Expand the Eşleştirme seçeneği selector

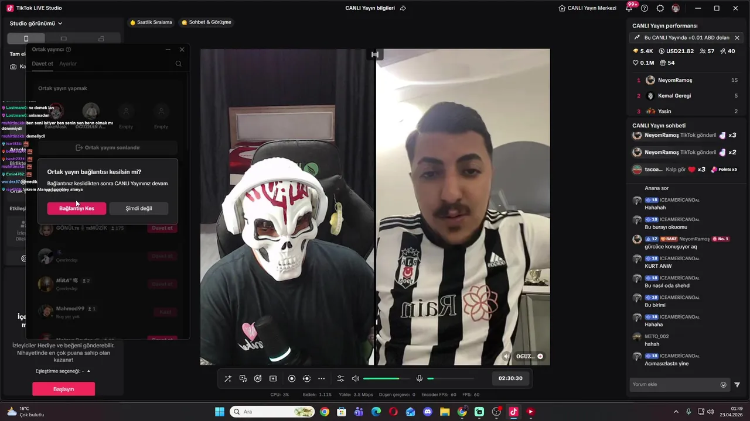coord(63,371)
